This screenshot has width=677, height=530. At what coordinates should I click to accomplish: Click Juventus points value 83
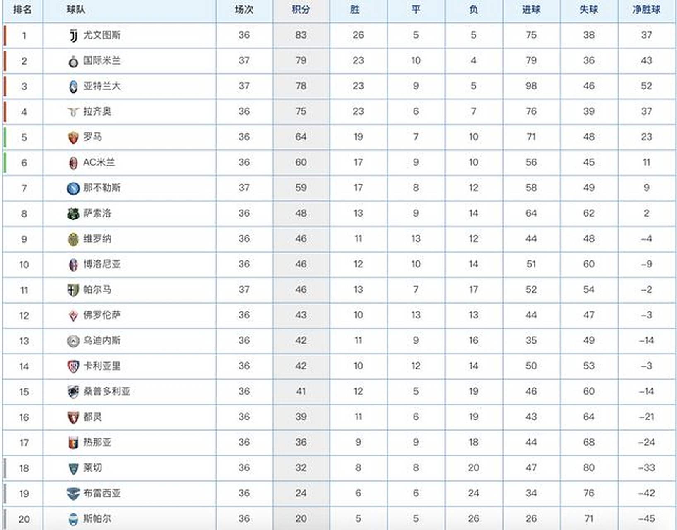point(301,35)
